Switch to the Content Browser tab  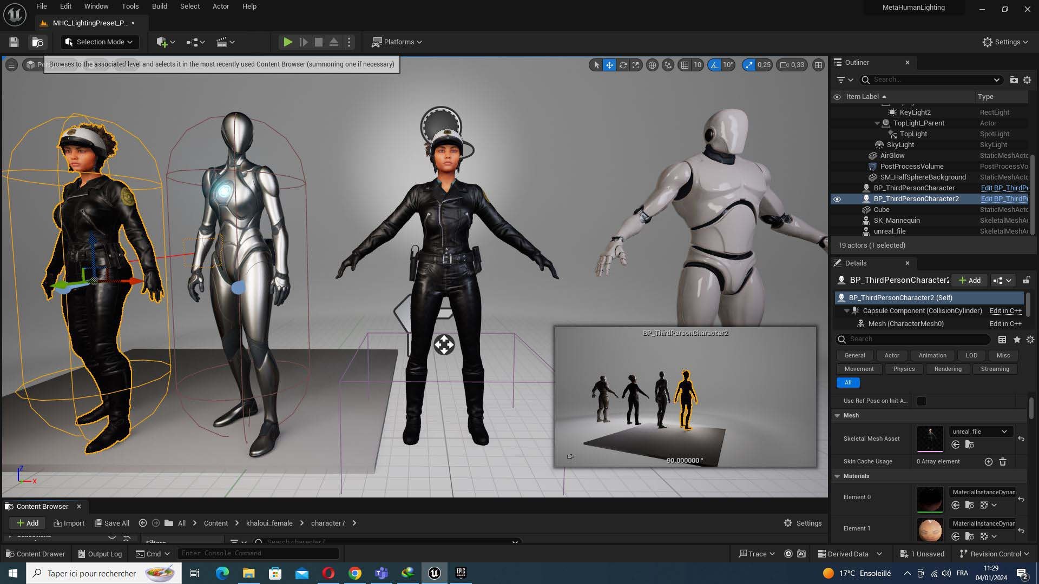pyautogui.click(x=42, y=507)
